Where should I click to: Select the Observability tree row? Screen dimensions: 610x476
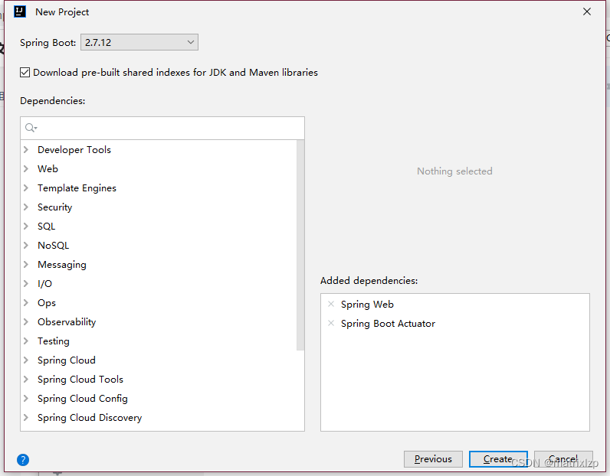point(159,321)
